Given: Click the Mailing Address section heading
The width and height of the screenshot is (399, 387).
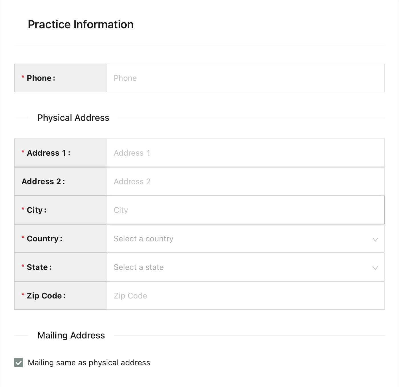Looking at the screenshot, I should (x=71, y=335).
